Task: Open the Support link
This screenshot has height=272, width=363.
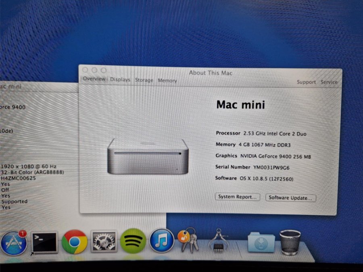Action: pos(306,82)
